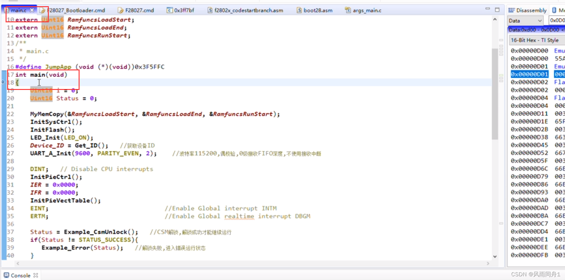Image resolution: width=565 pixels, height=280 pixels.
Task: Open the f2802x_codestartbranch.asm tab
Action: (245, 10)
